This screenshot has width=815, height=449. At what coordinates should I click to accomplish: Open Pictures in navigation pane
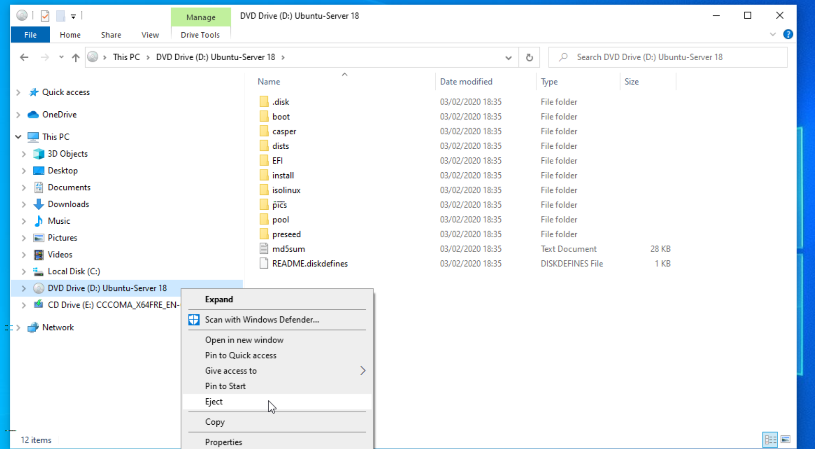point(62,238)
